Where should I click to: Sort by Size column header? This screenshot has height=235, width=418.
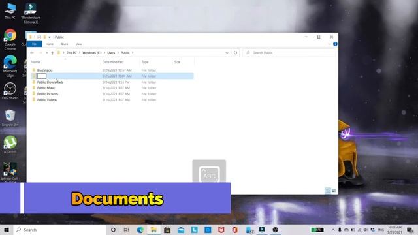point(177,62)
